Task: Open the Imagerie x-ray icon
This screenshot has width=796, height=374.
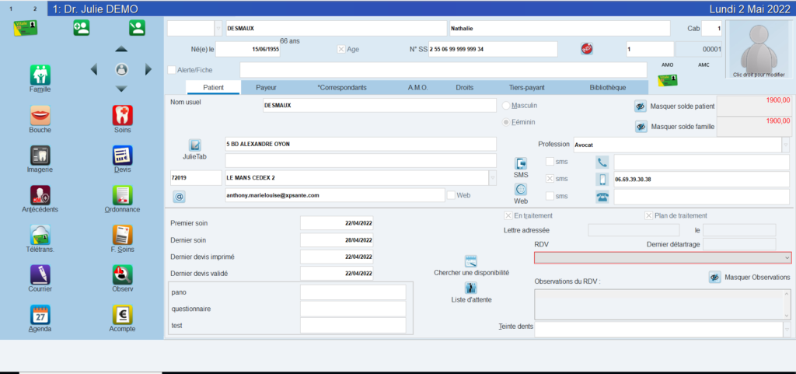Action: point(40,155)
